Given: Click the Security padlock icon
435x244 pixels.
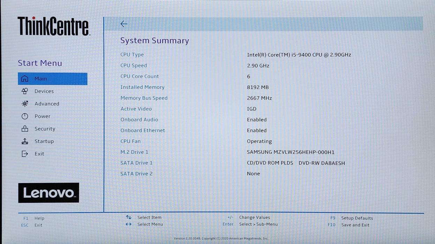Looking at the screenshot, I should click(x=25, y=129).
